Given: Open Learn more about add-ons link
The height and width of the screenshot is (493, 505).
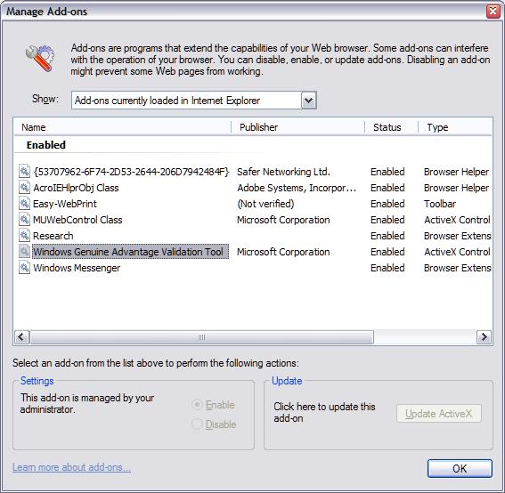Looking at the screenshot, I should 71,467.
